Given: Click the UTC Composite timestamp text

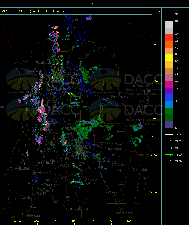Looking at the screenshot, I should 37,11.
